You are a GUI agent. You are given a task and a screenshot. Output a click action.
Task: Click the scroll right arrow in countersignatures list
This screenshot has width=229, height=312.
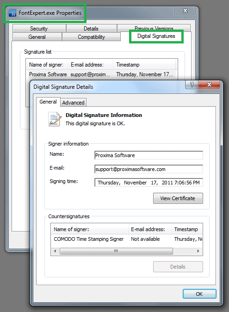pos(198,251)
